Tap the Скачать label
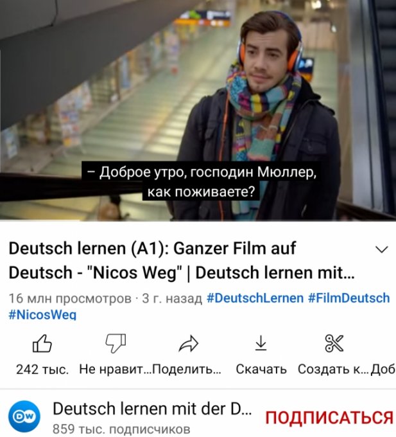Screen dimensions: 396x437 pos(261,370)
